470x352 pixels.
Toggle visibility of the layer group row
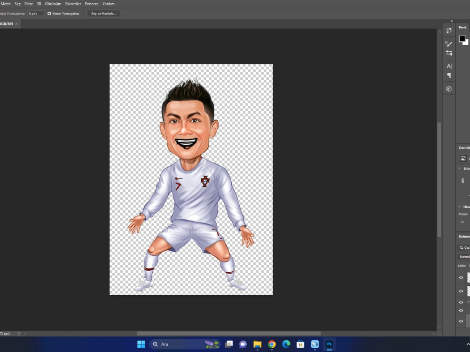(461, 302)
